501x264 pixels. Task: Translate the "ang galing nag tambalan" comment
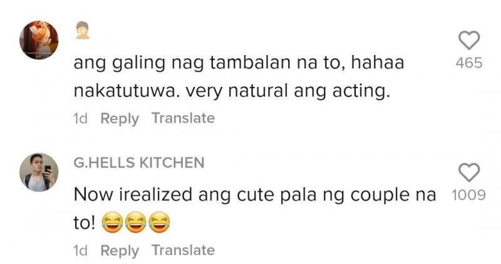point(183,118)
